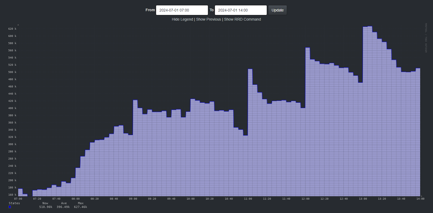Click the 08:40 x-axis label
Screen dimensions: 433x213
(114, 199)
